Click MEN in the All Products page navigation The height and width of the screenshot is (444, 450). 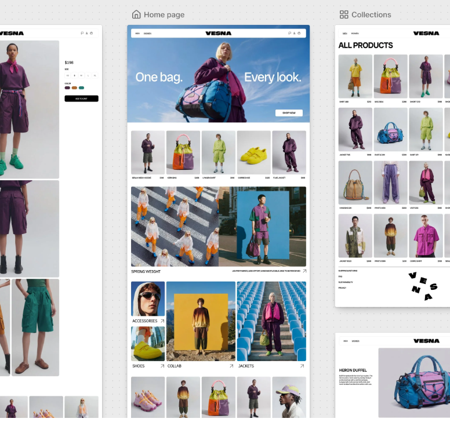[x=345, y=34]
